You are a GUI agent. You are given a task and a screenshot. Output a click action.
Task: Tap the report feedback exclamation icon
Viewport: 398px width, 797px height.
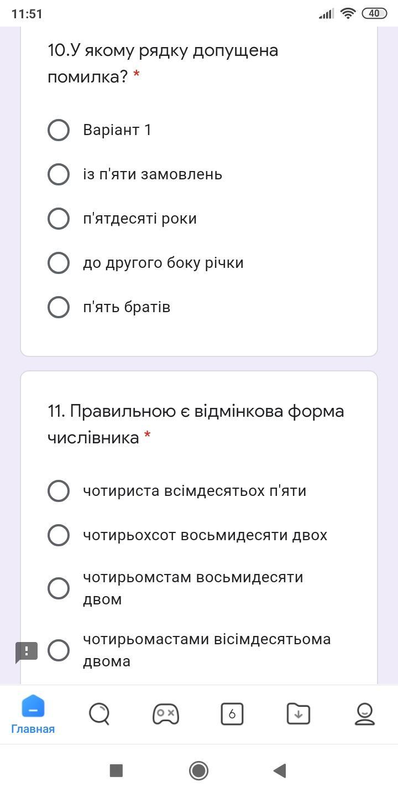coord(26,651)
